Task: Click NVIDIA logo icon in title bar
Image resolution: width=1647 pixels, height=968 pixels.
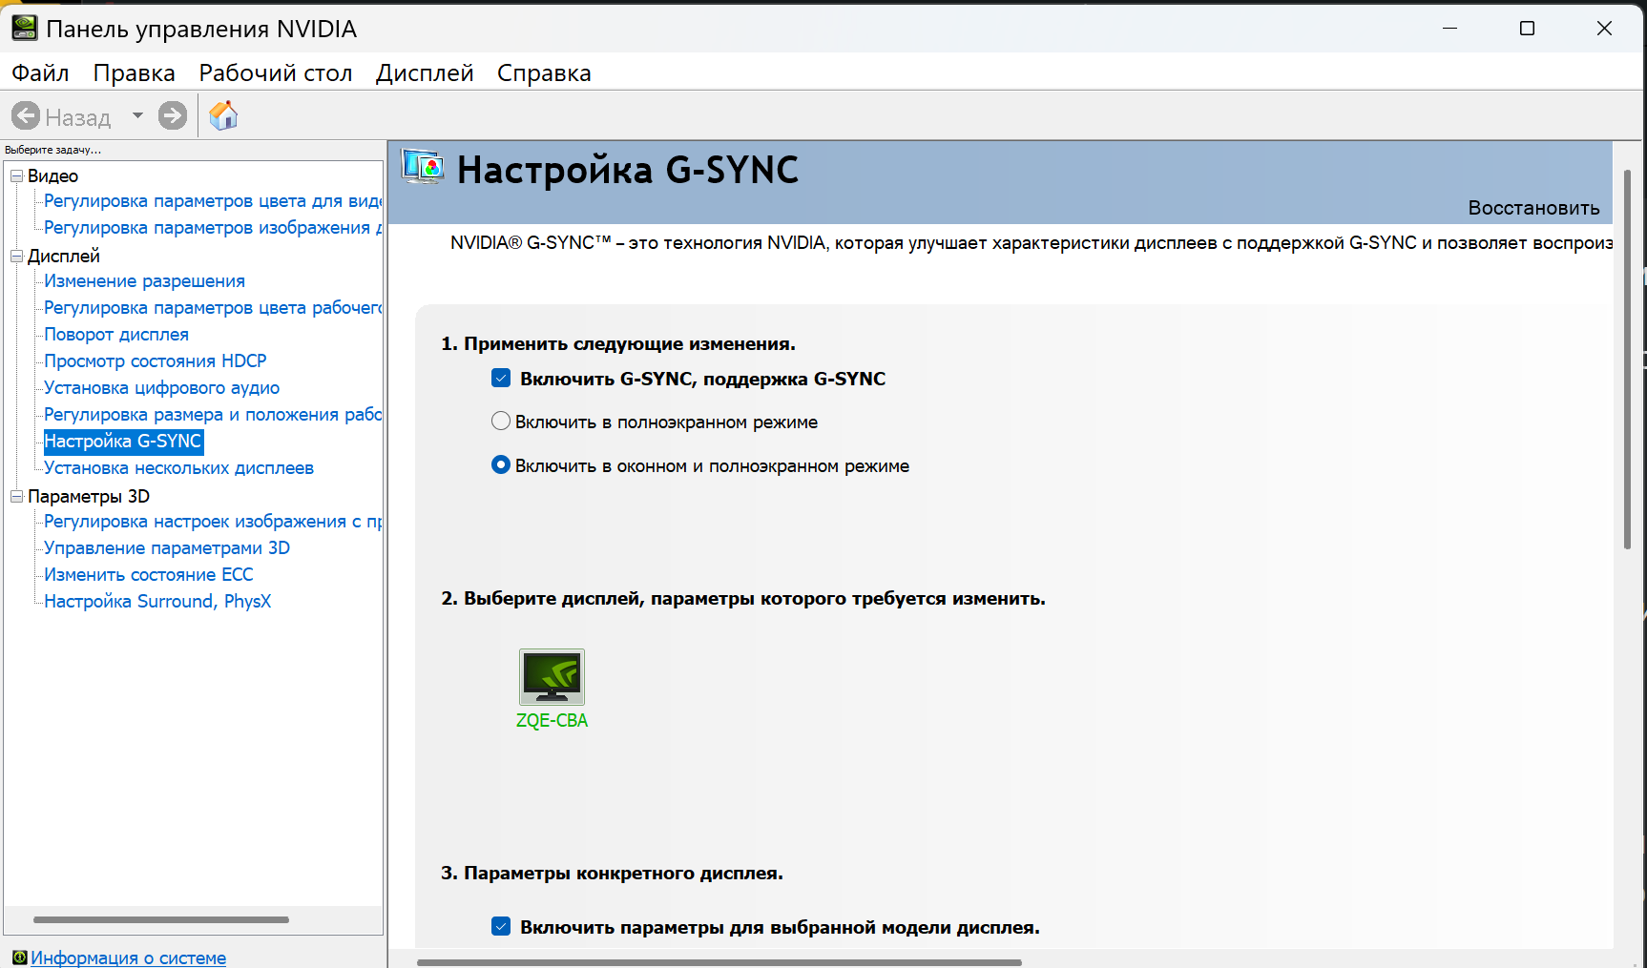Action: click(x=24, y=29)
